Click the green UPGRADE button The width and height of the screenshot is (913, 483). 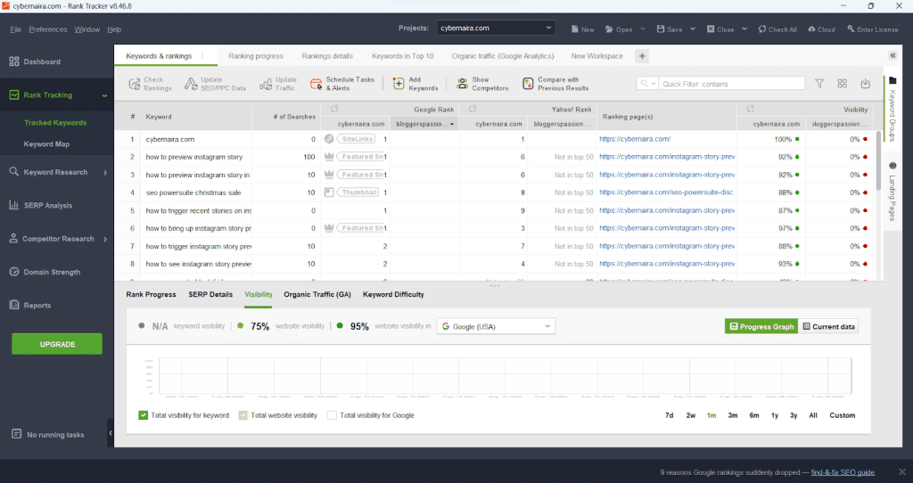pyautogui.click(x=57, y=343)
